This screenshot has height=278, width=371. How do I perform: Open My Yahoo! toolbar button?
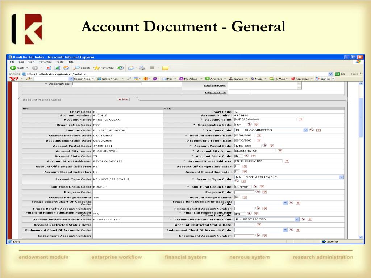pyautogui.click(x=189, y=79)
